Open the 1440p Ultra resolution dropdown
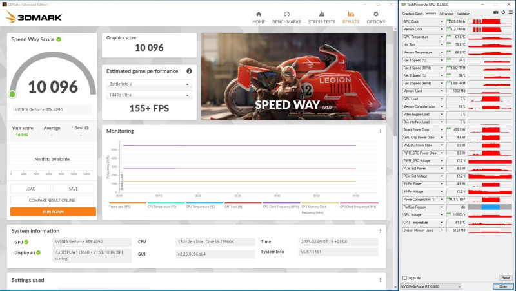 (x=149, y=95)
